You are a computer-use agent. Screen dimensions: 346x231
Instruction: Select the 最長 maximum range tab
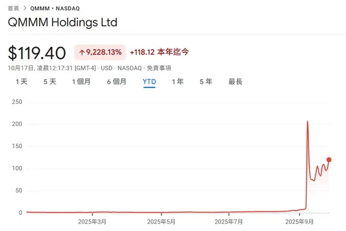pos(235,82)
